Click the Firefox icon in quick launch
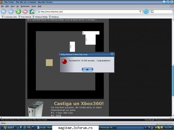Image resolution: width=174 pixels, height=130 pixels. pos(29,127)
